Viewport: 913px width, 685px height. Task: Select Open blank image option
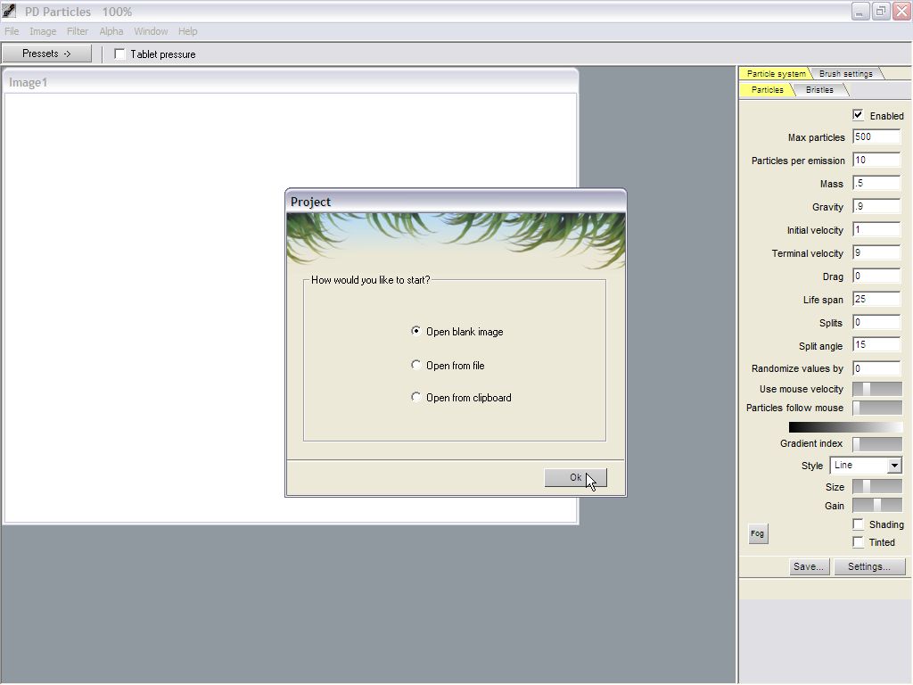416,331
